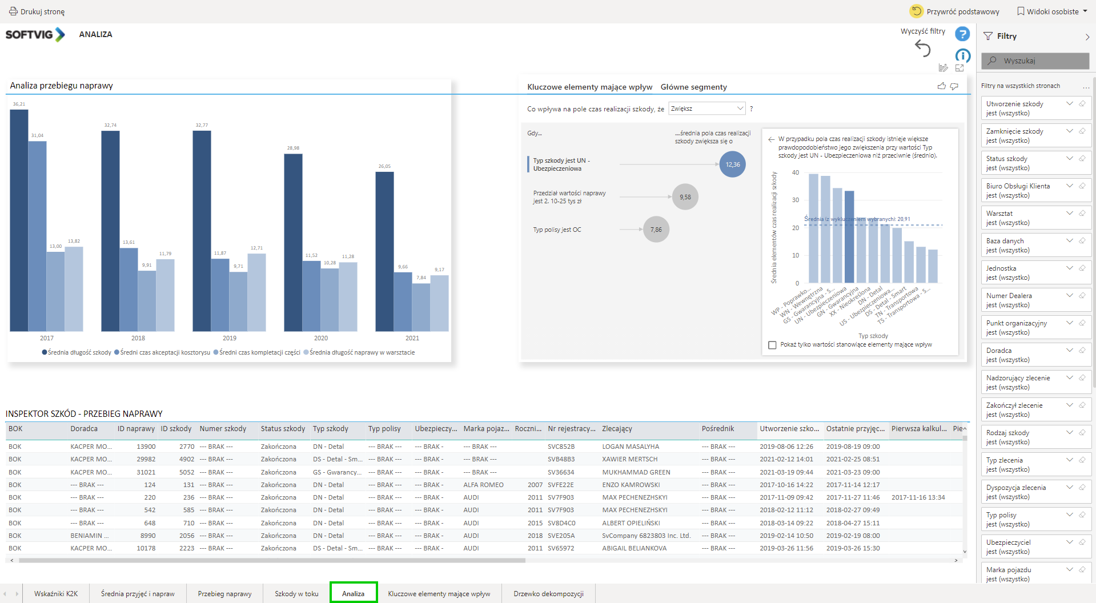
Task: Expand the Status szkody filter card
Action: [x=1069, y=159]
